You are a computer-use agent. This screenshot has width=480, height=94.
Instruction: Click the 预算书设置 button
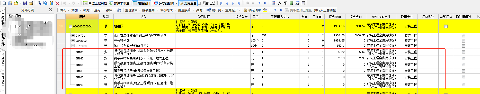119,3
